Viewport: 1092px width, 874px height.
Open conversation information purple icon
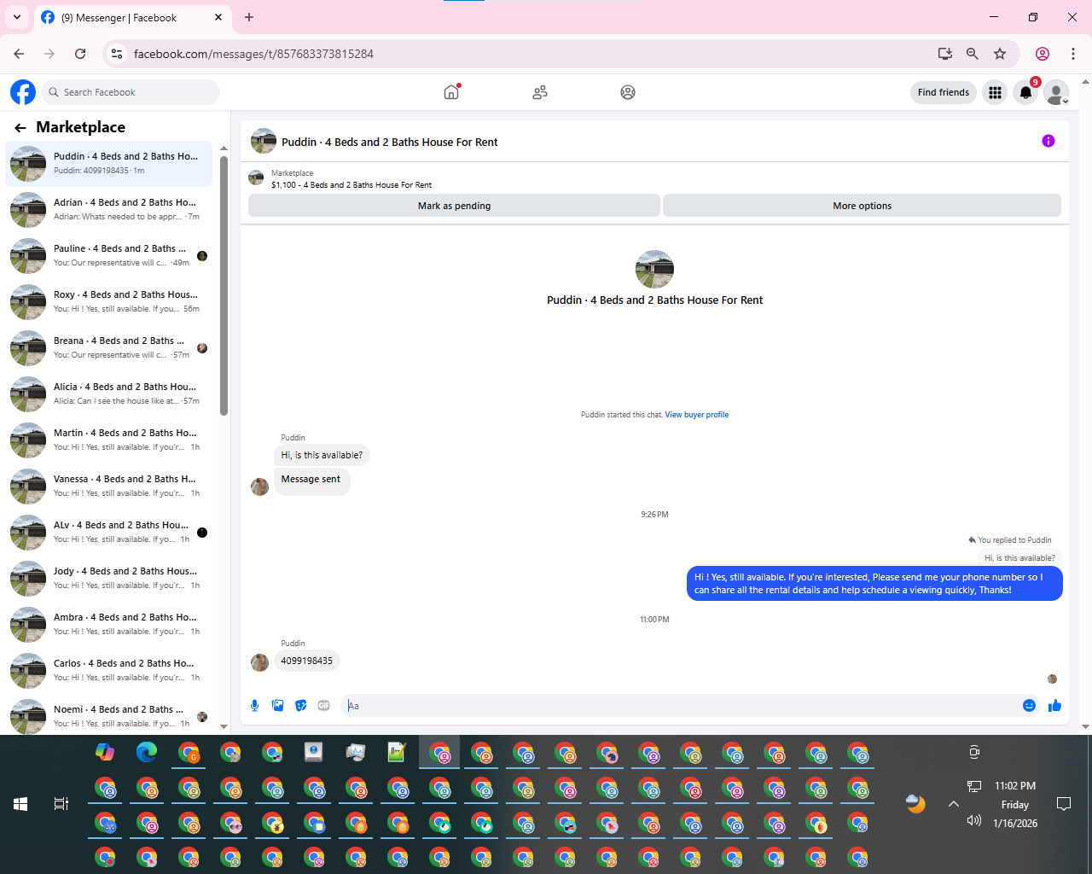coord(1048,141)
